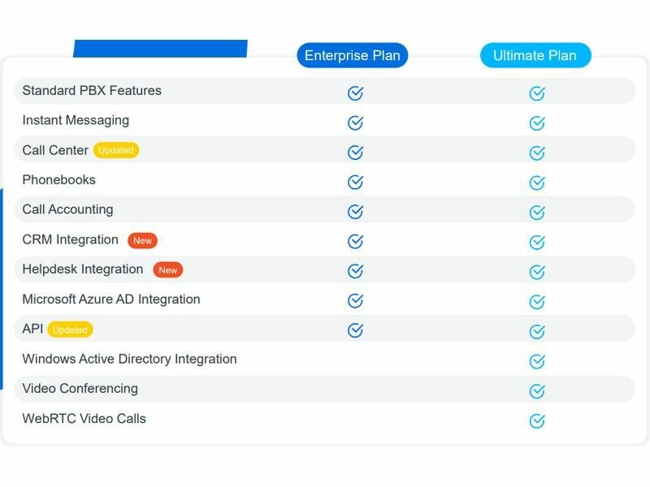Image resolution: width=650 pixels, height=487 pixels.
Task: Click Ultimate checkmark for Windows Active Directory
Action: 537,361
